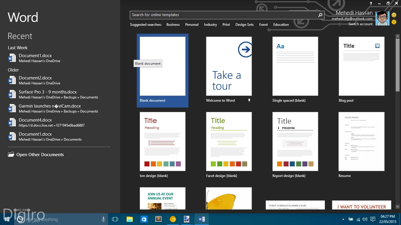The width and height of the screenshot is (401, 225).
Task: Search suggested Event templates
Action: pyautogui.click(x=263, y=25)
